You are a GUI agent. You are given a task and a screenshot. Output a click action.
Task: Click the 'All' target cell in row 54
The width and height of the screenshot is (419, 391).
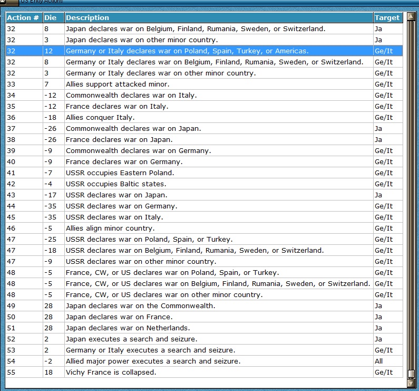click(x=388, y=361)
